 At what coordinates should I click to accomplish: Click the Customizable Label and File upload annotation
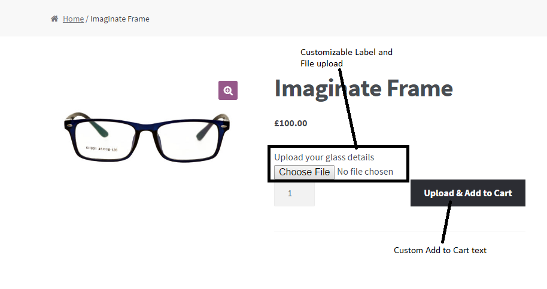[x=347, y=58]
